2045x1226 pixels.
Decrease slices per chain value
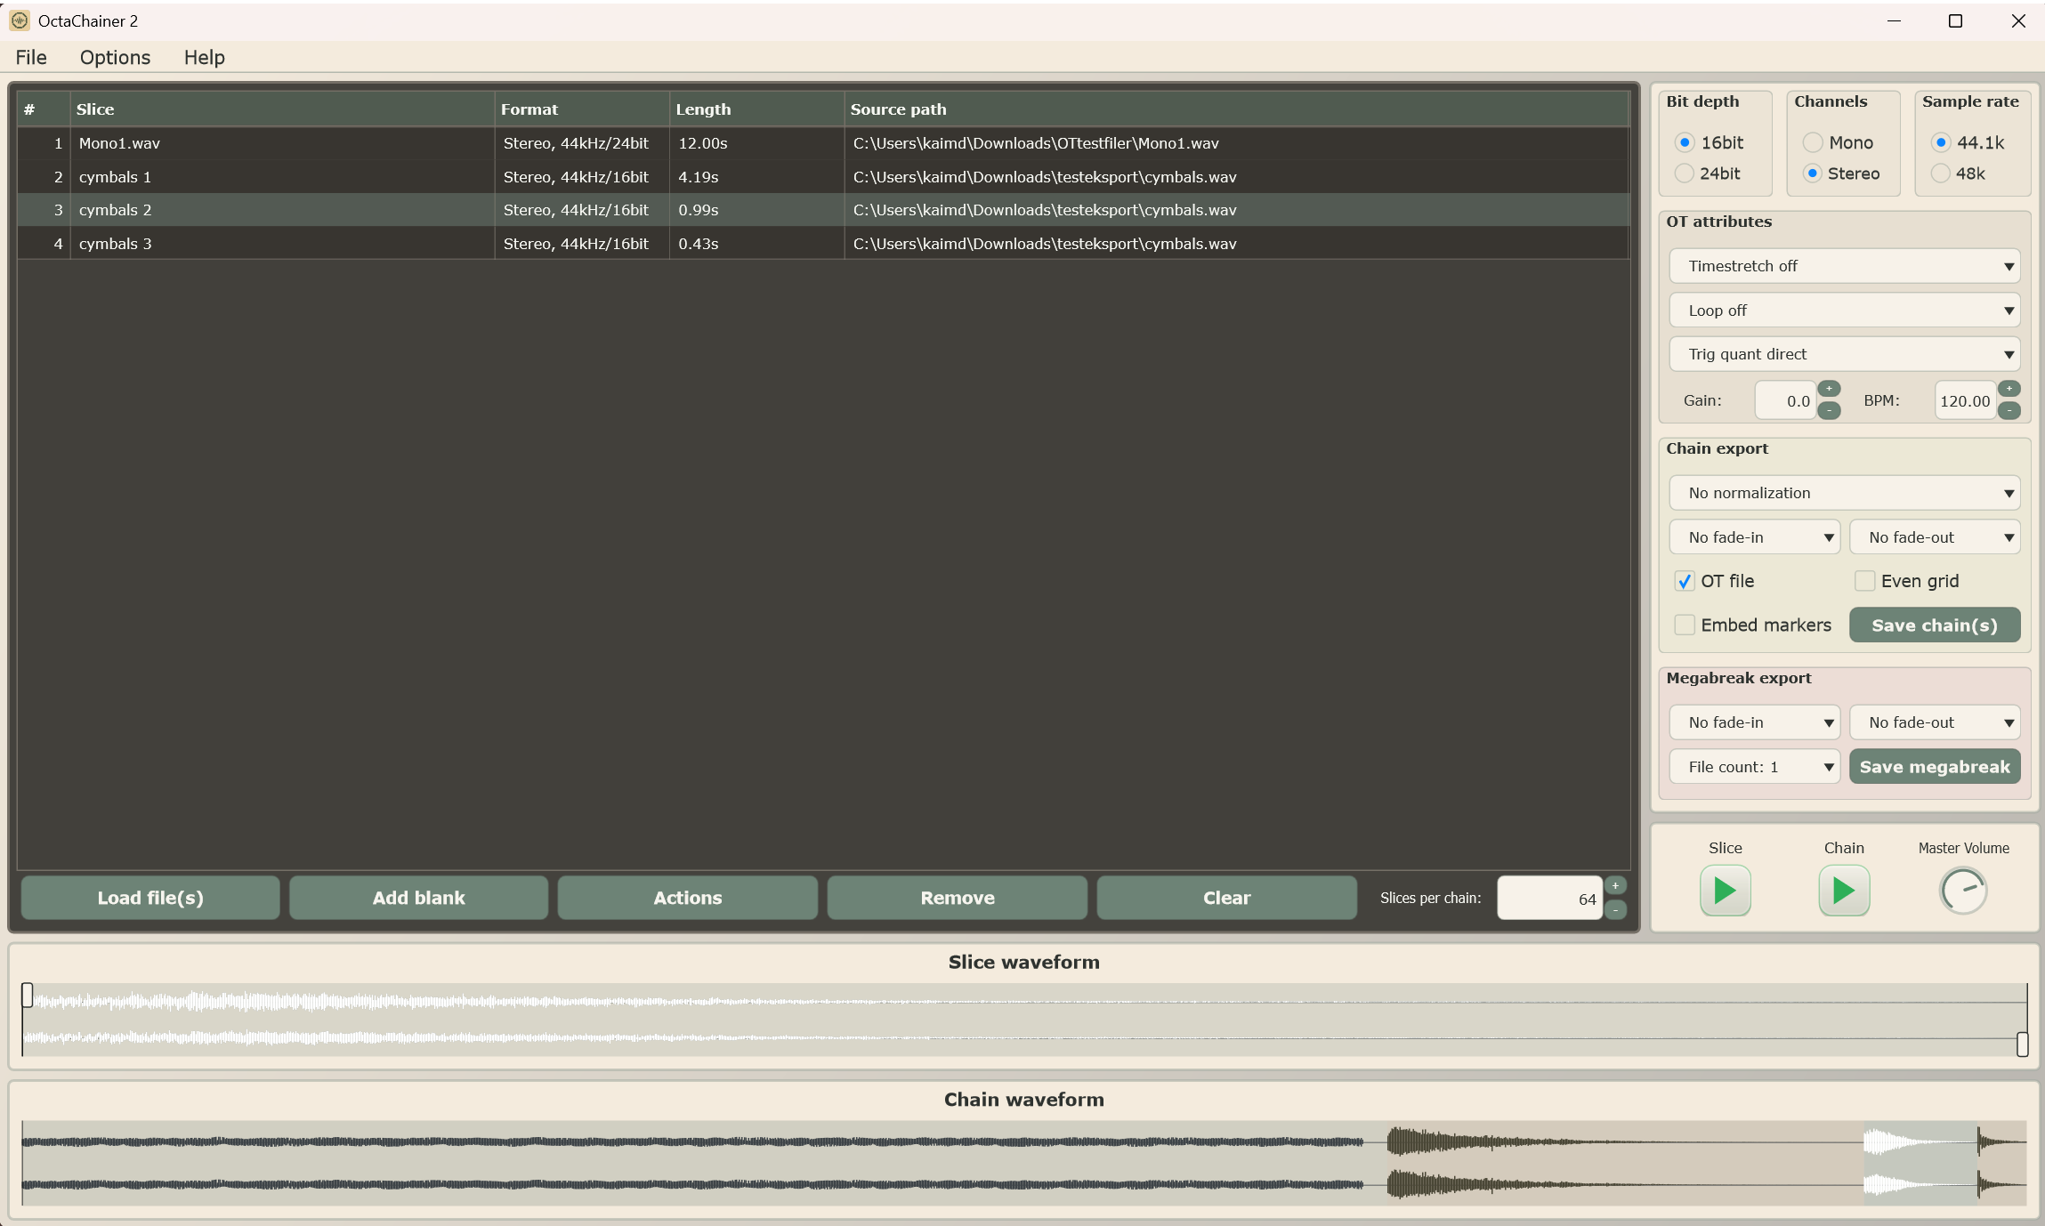(x=1615, y=909)
